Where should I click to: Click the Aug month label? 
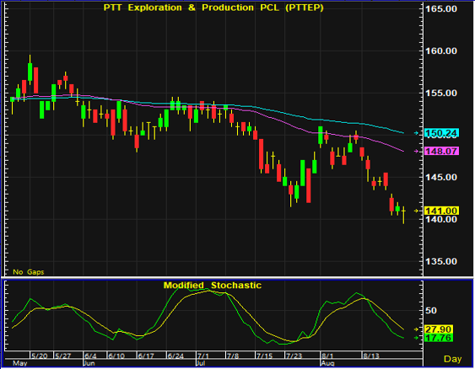327,363
